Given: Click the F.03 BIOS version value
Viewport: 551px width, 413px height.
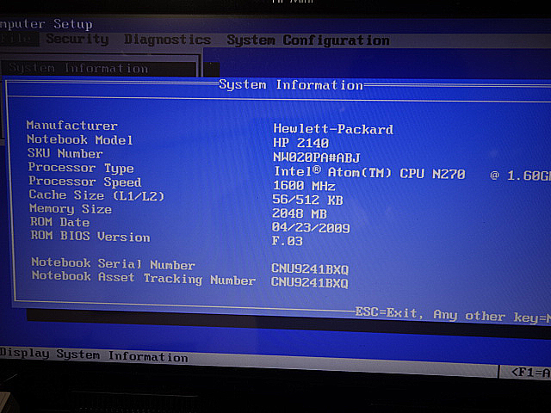Looking at the screenshot, I should point(287,241).
